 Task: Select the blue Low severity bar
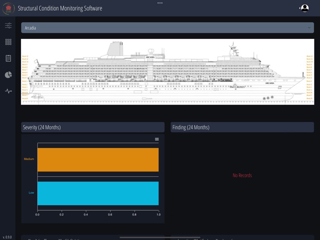[x=98, y=193]
